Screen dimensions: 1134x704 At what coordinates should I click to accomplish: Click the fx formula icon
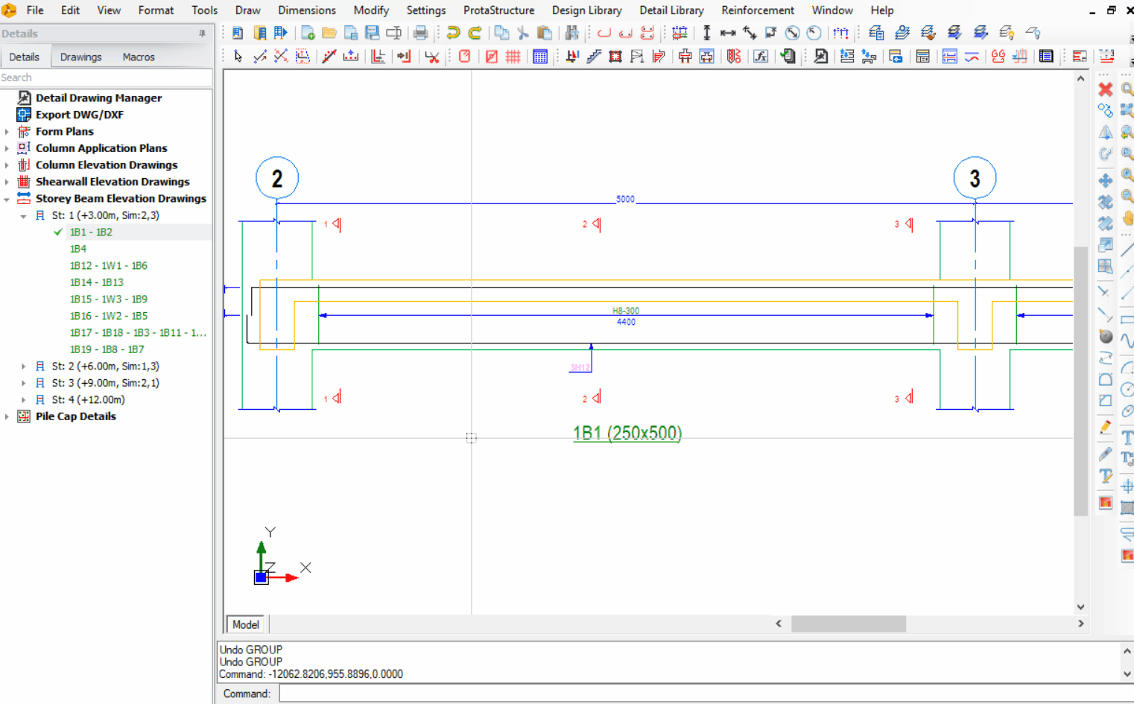[761, 57]
